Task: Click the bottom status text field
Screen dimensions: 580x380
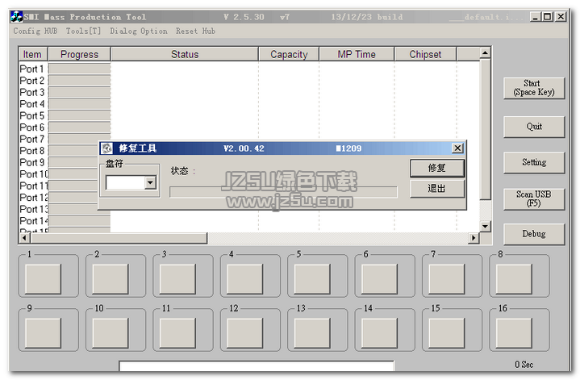Action: point(257,366)
